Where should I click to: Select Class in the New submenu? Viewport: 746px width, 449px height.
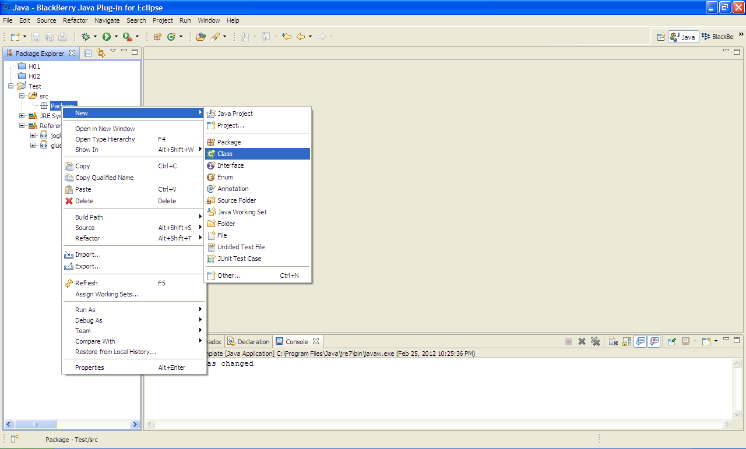(x=258, y=154)
